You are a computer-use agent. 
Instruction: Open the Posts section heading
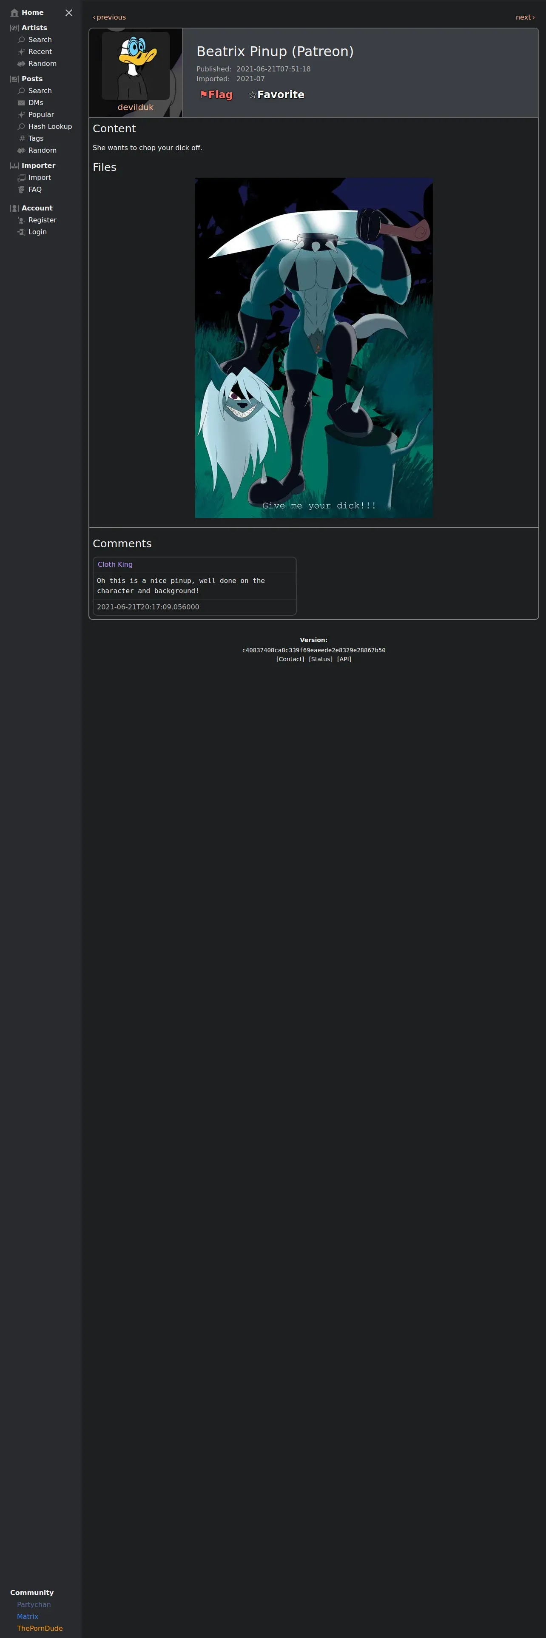point(32,79)
